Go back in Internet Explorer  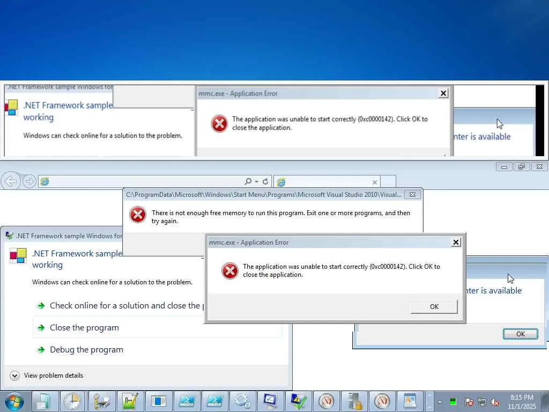[10, 181]
